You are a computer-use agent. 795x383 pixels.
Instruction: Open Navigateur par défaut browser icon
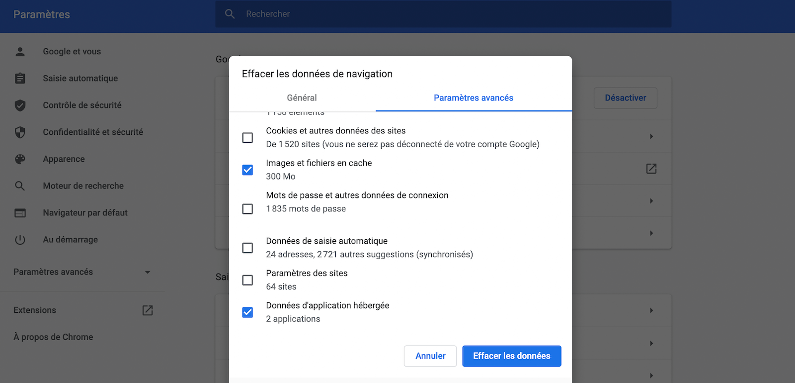click(20, 213)
